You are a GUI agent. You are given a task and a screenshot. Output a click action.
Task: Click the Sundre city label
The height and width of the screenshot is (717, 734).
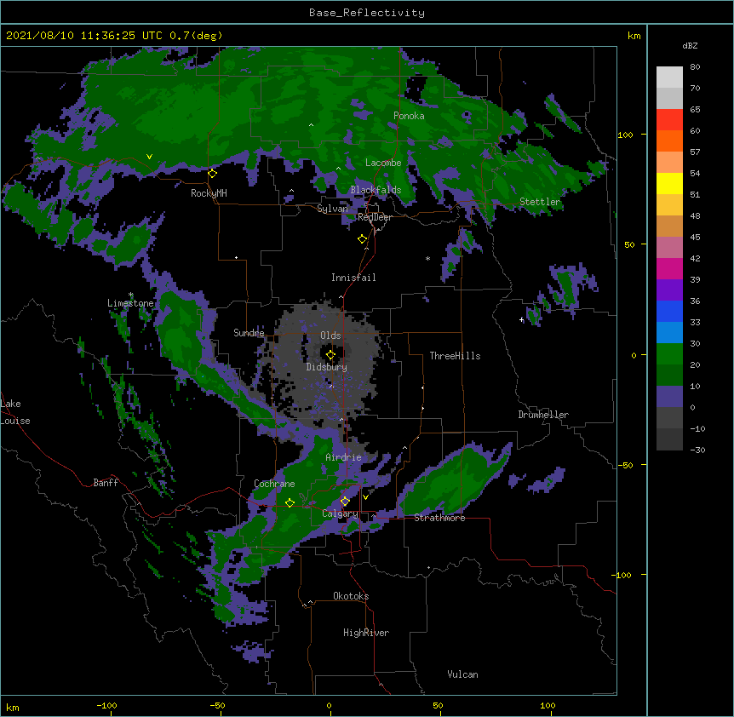249,333
